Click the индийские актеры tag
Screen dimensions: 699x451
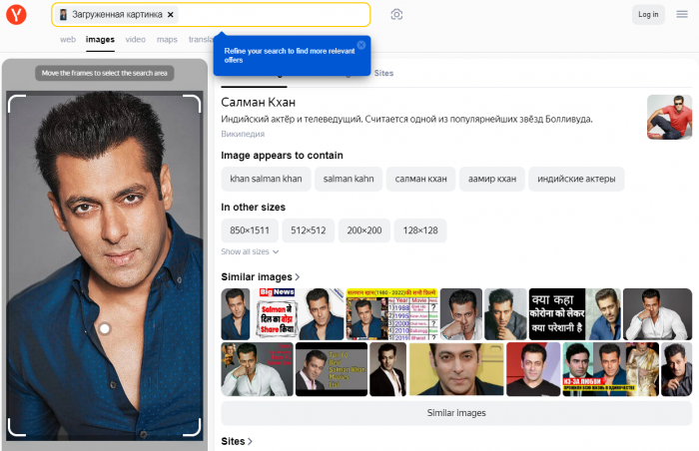pyautogui.click(x=576, y=179)
